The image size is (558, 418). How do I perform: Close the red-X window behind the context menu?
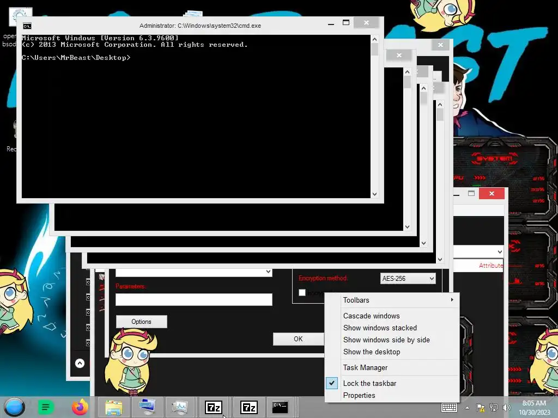pos(492,193)
